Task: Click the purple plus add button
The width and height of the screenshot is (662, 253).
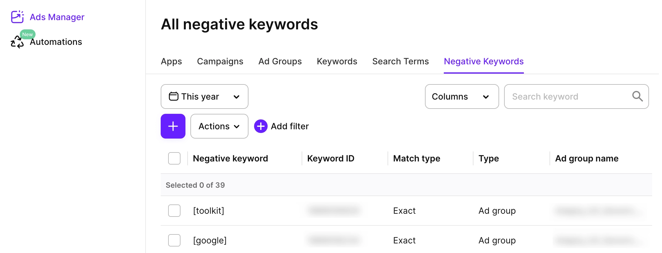Action: click(x=173, y=126)
